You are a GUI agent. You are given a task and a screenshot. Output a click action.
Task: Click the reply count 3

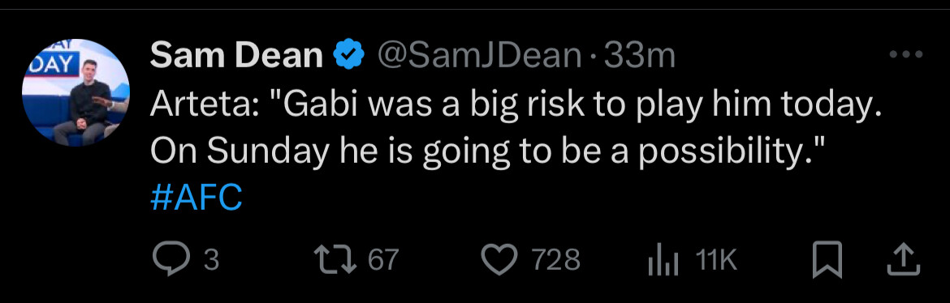pos(210,261)
